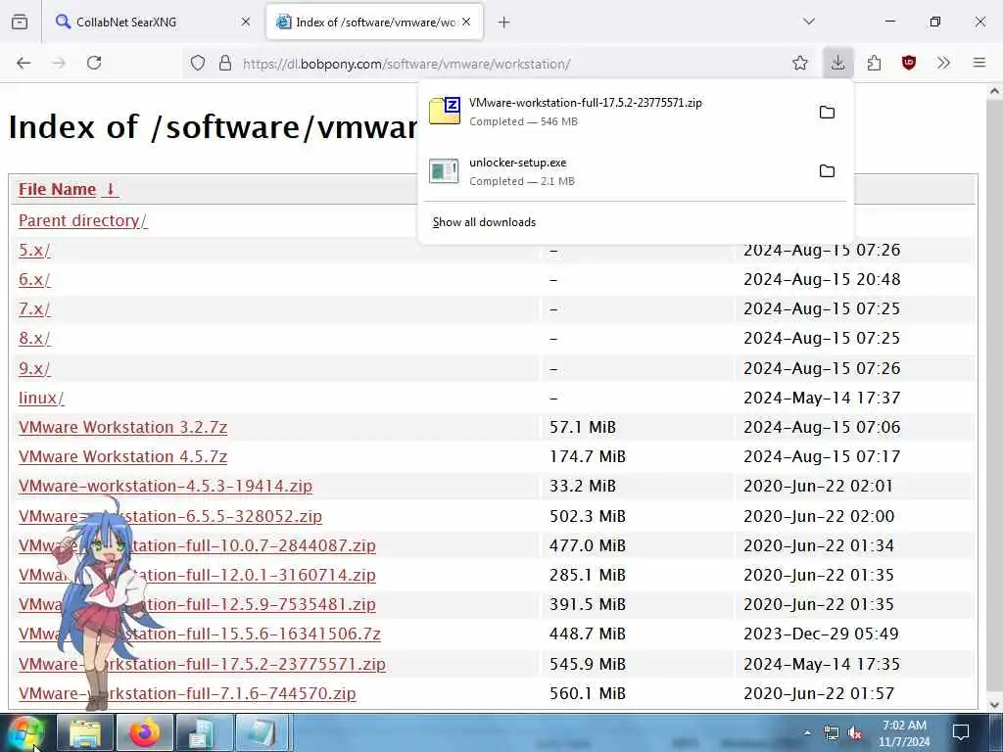Open the uBlock Origin extension icon
Viewport: 1003px width, 752px height.
click(908, 63)
